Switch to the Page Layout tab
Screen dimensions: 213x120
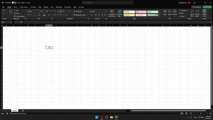coord(24,7)
